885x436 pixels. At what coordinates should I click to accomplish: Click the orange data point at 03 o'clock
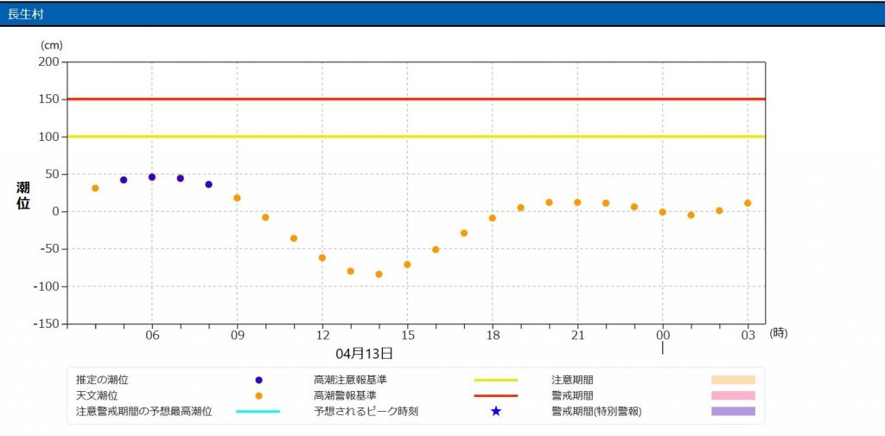748,203
